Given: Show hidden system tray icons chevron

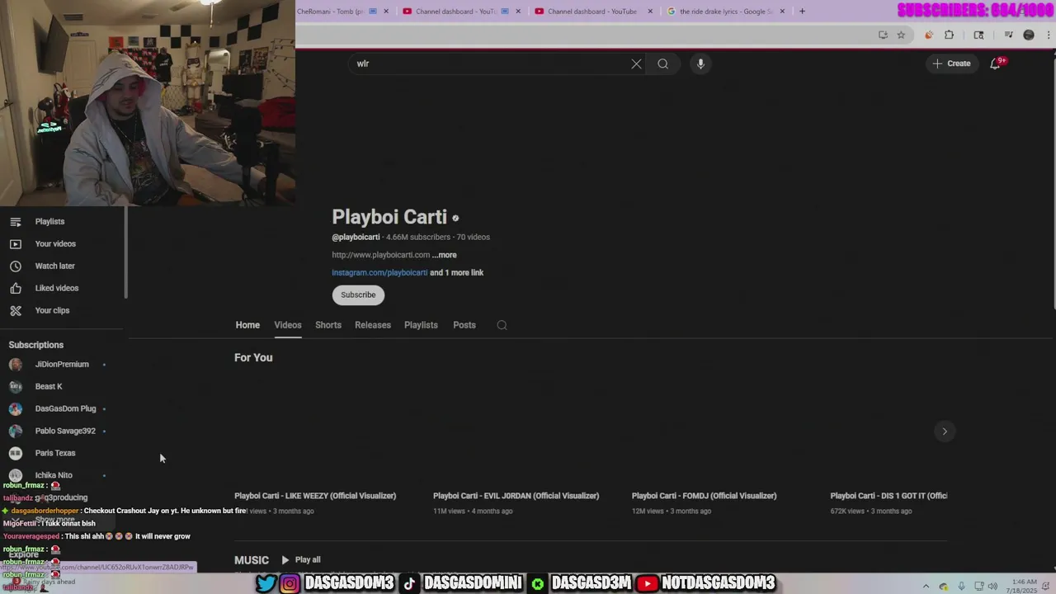Looking at the screenshot, I should (x=926, y=587).
